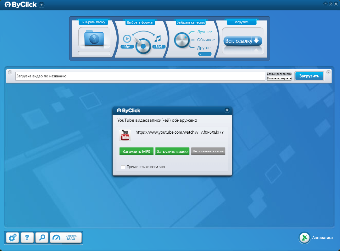This screenshot has height=251, width=340.
Task: Choose Лучшее quality option
Action: pos(204,32)
